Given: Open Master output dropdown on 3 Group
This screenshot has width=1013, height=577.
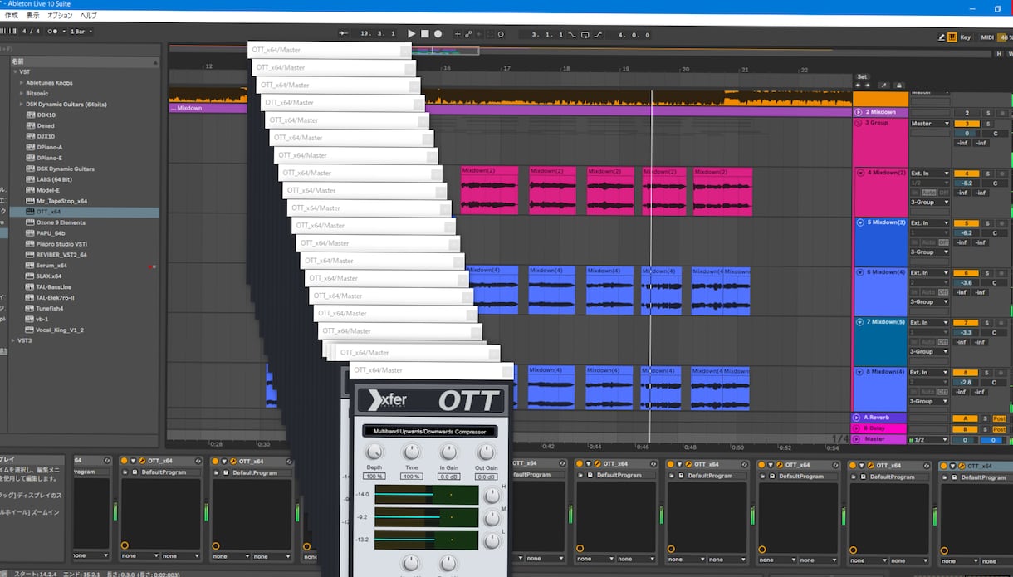Looking at the screenshot, I should pyautogui.click(x=930, y=124).
